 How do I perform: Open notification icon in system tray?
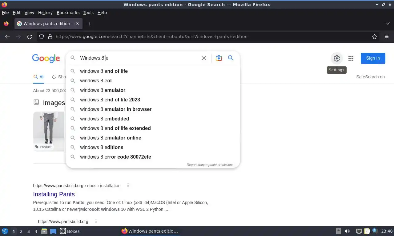pos(375,231)
